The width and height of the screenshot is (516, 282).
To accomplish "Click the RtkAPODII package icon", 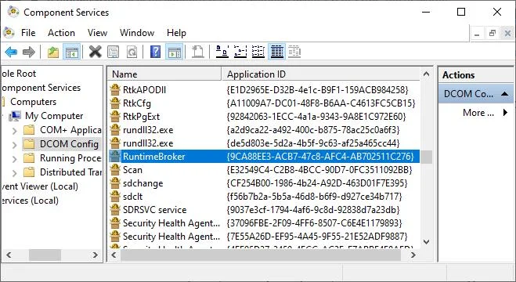I will [115, 89].
